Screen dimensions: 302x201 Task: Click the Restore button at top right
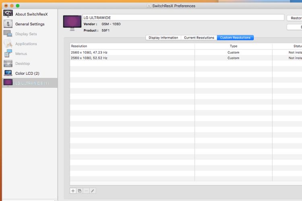coord(294,18)
